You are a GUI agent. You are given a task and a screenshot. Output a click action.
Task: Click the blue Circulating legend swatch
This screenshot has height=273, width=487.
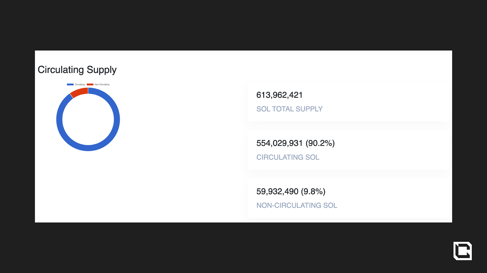70,85
